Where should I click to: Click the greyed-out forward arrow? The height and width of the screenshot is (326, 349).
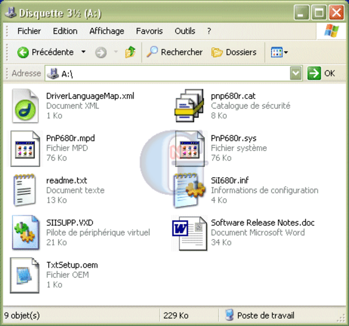point(101,53)
